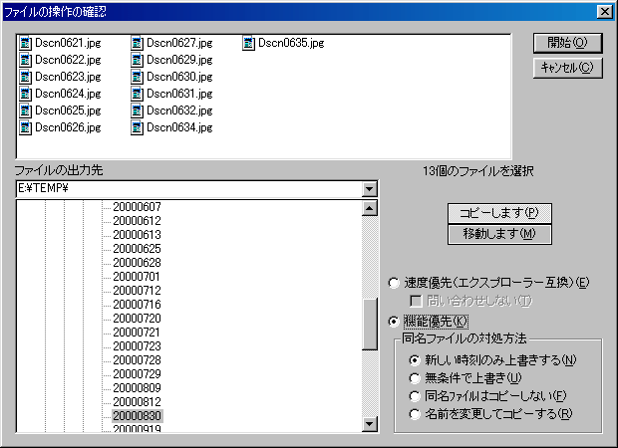Click the 開始(O) button
This screenshot has width=618, height=448.
click(567, 43)
